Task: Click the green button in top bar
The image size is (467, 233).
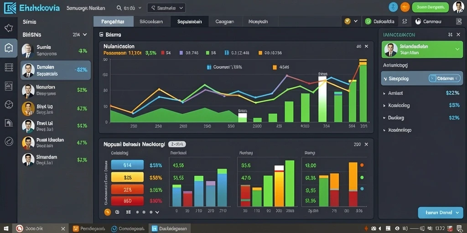Action: coord(431,7)
